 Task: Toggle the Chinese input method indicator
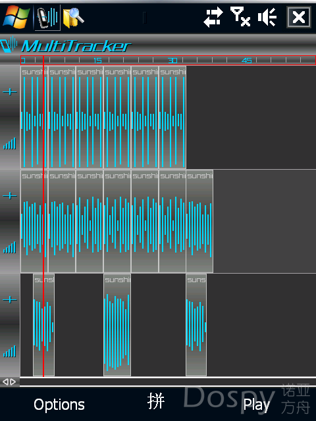(x=156, y=401)
